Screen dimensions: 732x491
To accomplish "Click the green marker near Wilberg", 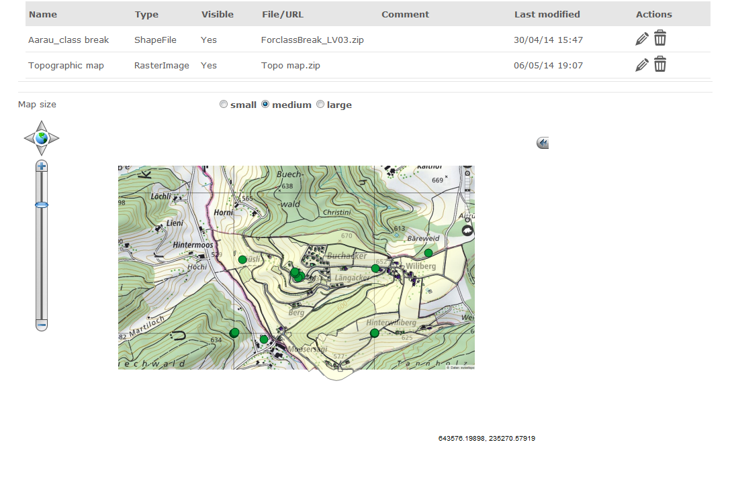I will [x=375, y=268].
